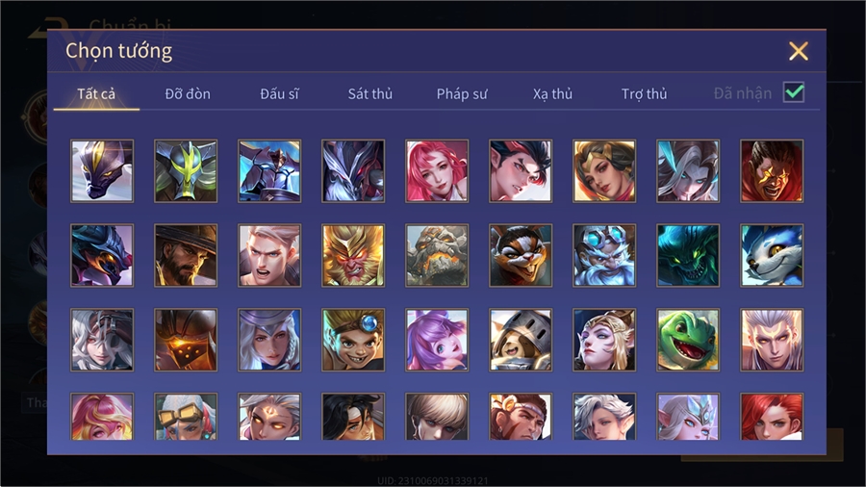The width and height of the screenshot is (866, 487).
Task: Switch to Trợ thủ tab
Action: 644,94
